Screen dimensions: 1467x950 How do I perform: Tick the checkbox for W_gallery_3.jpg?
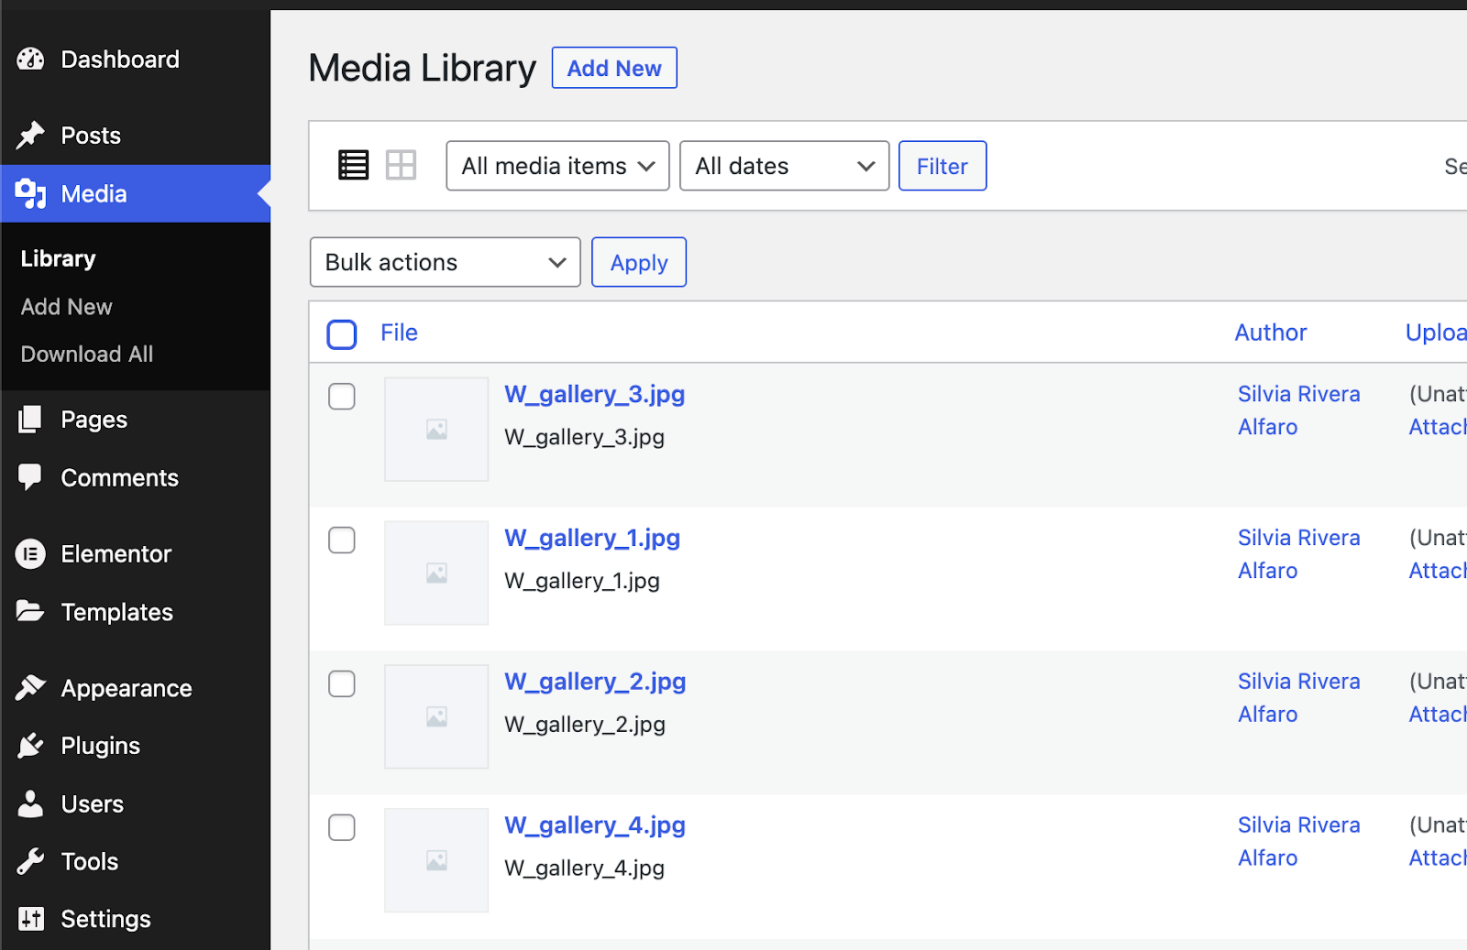pos(342,397)
